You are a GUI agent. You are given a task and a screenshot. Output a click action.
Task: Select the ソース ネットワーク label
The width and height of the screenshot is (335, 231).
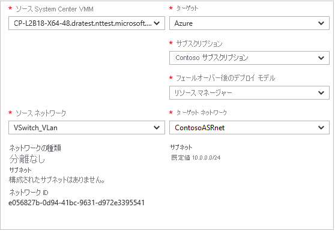[41, 113]
